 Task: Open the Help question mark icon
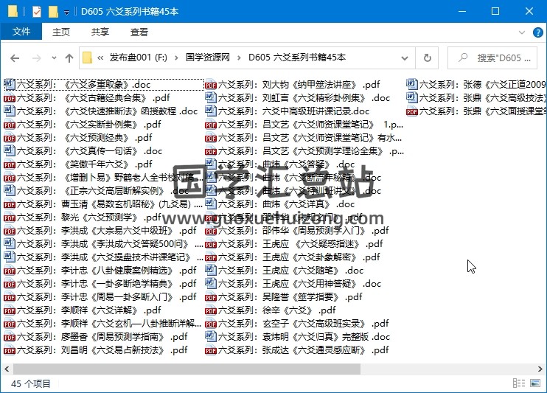[538, 32]
